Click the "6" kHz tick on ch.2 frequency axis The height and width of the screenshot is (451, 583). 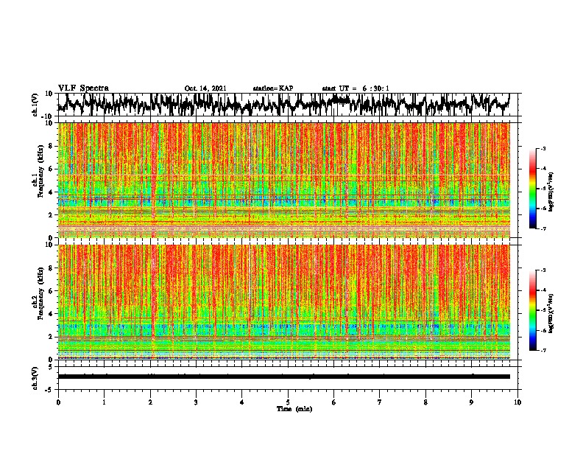51,291
